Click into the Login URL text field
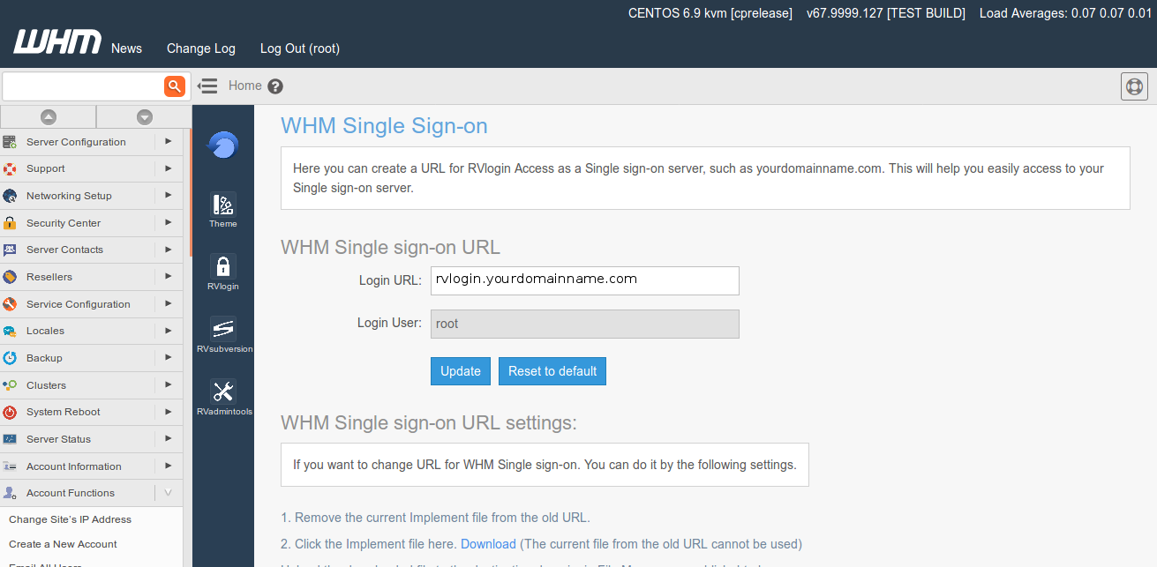1157x567 pixels. (x=584, y=280)
